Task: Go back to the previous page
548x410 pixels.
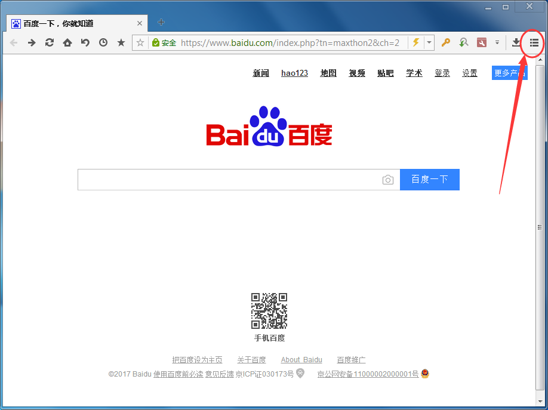Action: point(14,42)
